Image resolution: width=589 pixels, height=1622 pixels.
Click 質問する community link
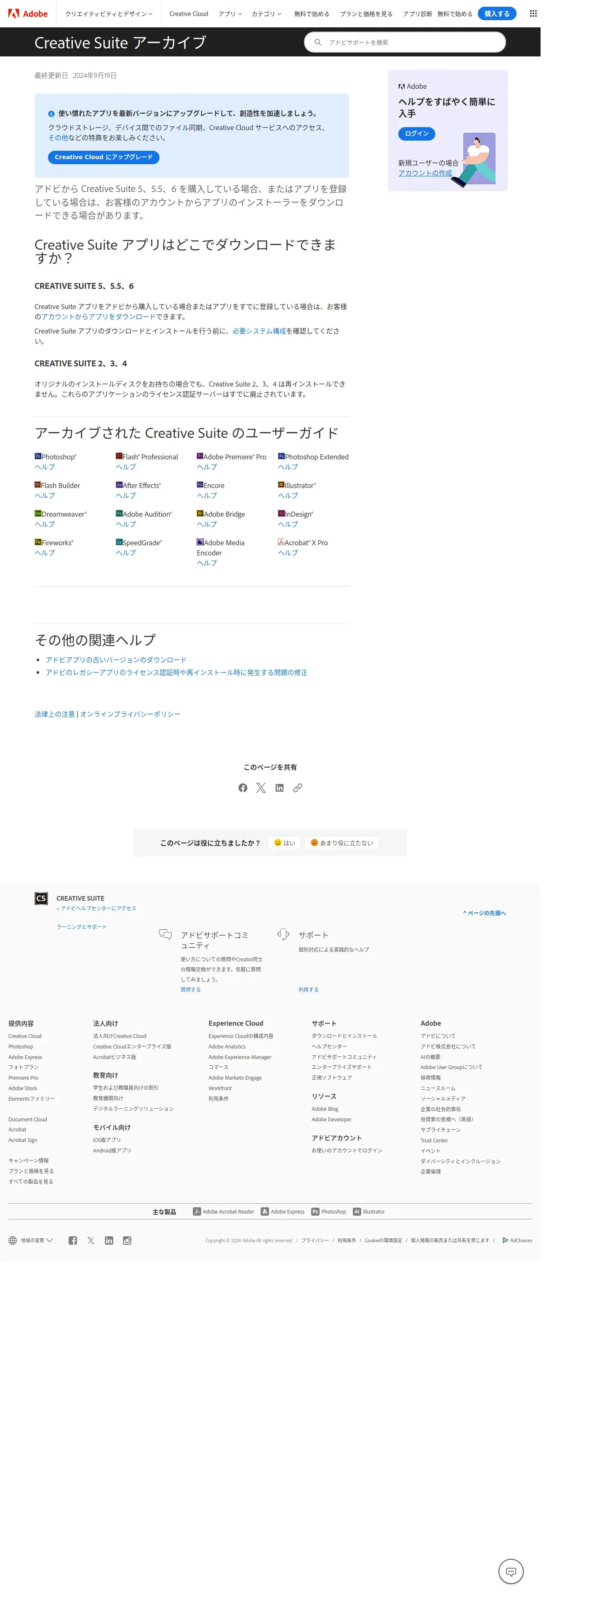191,989
